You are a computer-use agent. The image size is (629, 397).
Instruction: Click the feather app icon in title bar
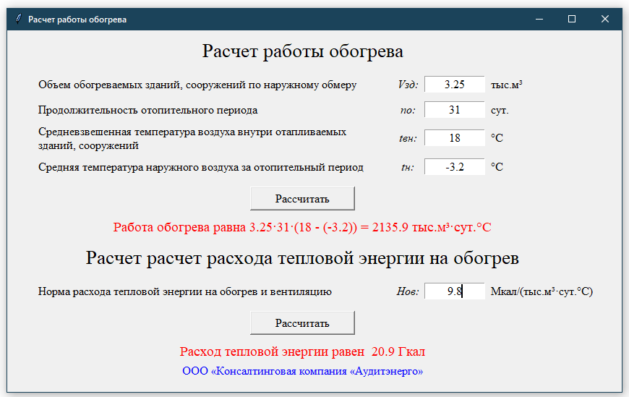click(x=18, y=20)
